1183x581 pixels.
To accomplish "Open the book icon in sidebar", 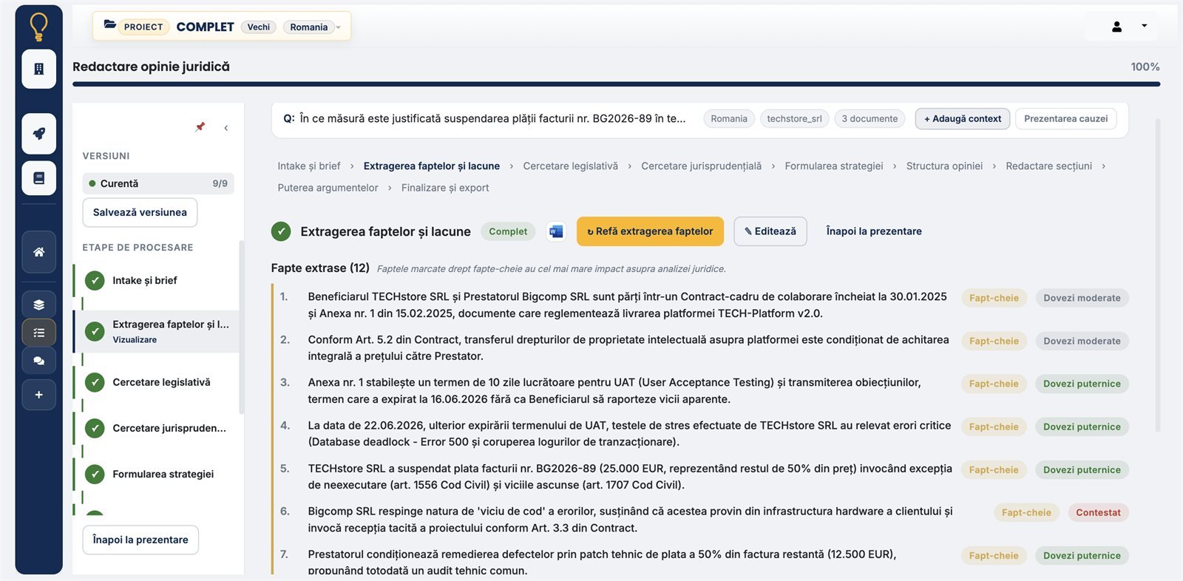I will pos(39,178).
